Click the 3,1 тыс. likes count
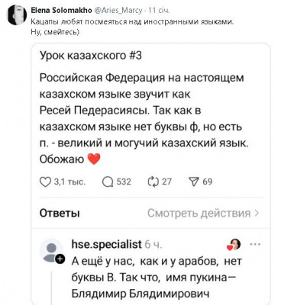 [69, 182]
